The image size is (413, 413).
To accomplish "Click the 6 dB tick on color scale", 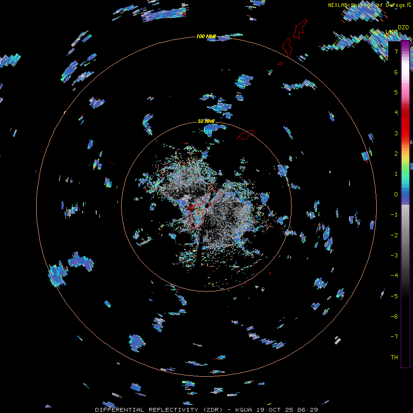I will point(396,72).
